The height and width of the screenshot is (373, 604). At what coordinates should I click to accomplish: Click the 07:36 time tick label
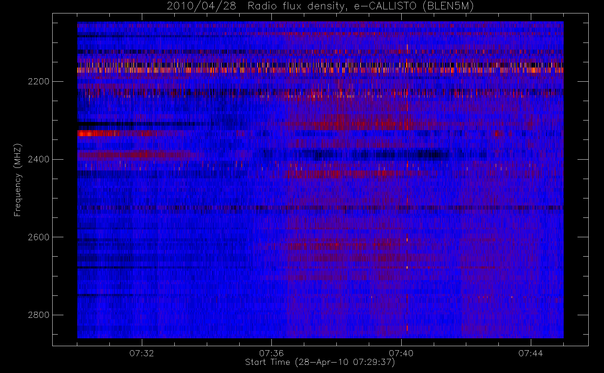coord(271,353)
